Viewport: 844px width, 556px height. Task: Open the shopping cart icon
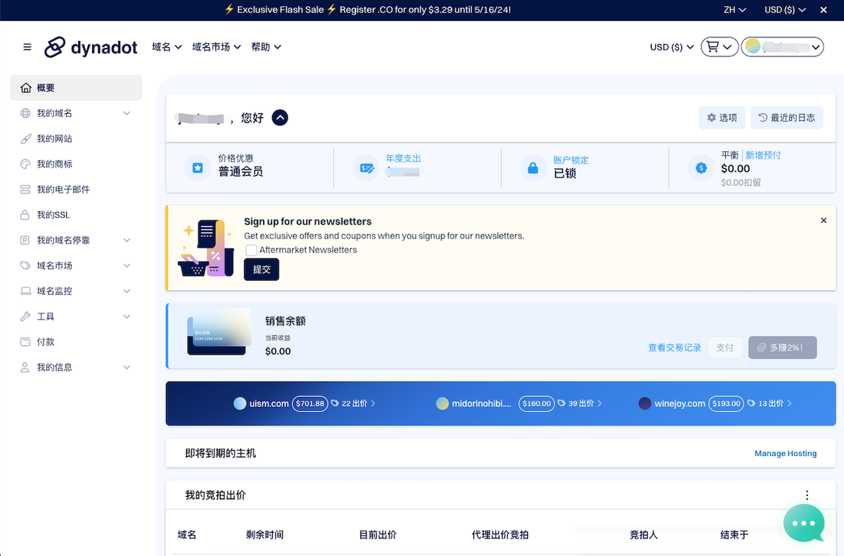(x=720, y=47)
